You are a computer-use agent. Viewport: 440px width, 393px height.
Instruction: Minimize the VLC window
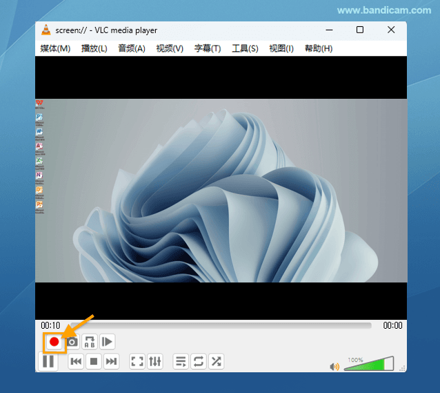(329, 30)
